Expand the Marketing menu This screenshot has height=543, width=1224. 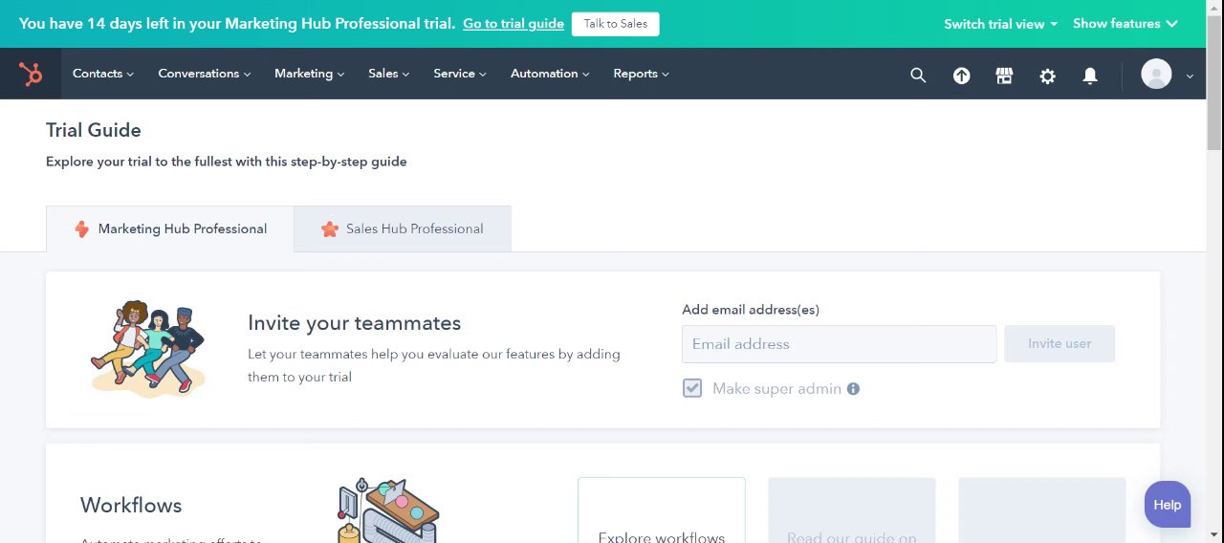(309, 74)
